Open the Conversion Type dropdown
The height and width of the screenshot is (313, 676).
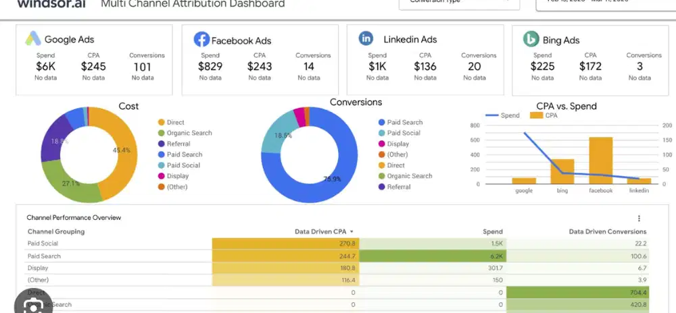[459, 3]
